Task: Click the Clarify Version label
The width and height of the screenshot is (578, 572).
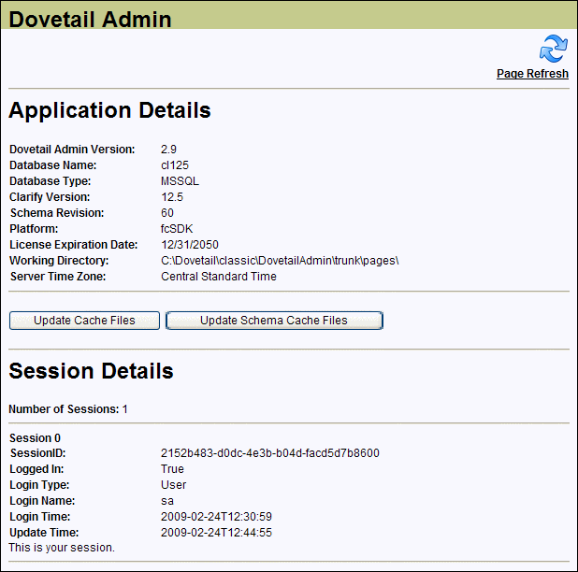Action: [x=50, y=196]
